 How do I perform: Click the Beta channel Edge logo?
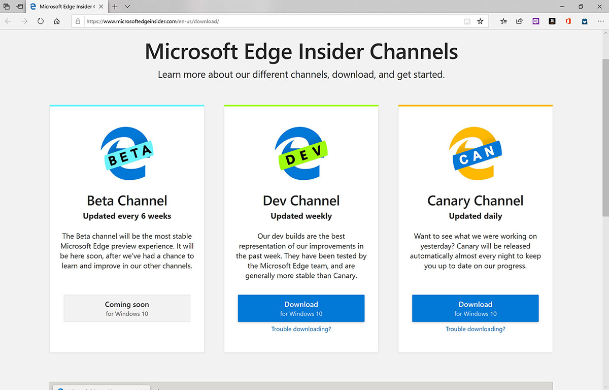[x=127, y=153]
